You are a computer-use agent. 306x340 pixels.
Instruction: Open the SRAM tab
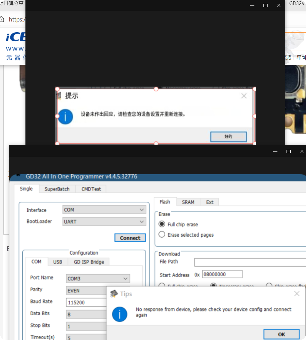(x=188, y=202)
